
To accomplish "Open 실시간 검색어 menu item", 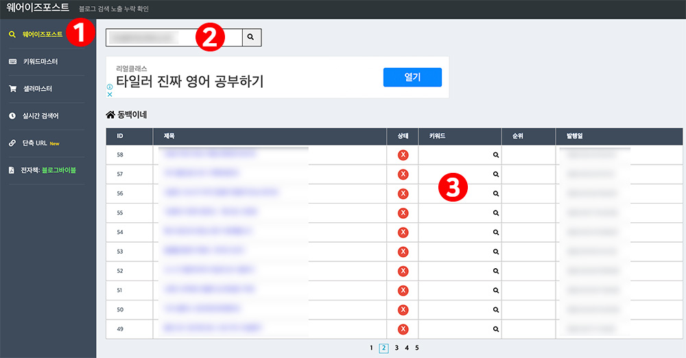I will [40, 116].
